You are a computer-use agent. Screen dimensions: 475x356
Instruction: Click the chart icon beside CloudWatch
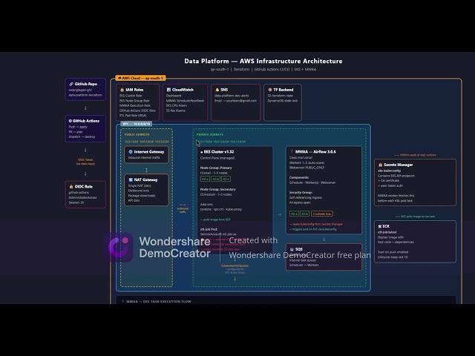click(x=168, y=90)
